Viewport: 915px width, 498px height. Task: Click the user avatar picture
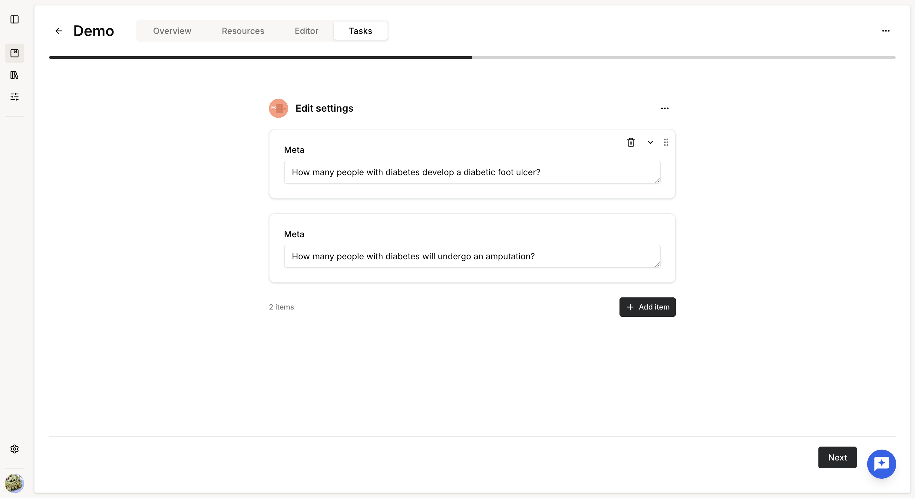tap(15, 483)
